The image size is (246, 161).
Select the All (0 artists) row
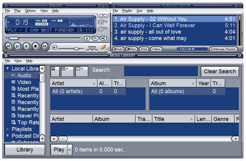(x=88, y=91)
